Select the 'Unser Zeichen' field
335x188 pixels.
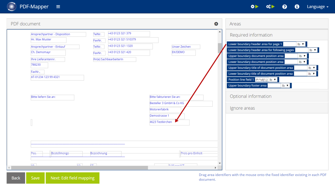tap(186, 47)
